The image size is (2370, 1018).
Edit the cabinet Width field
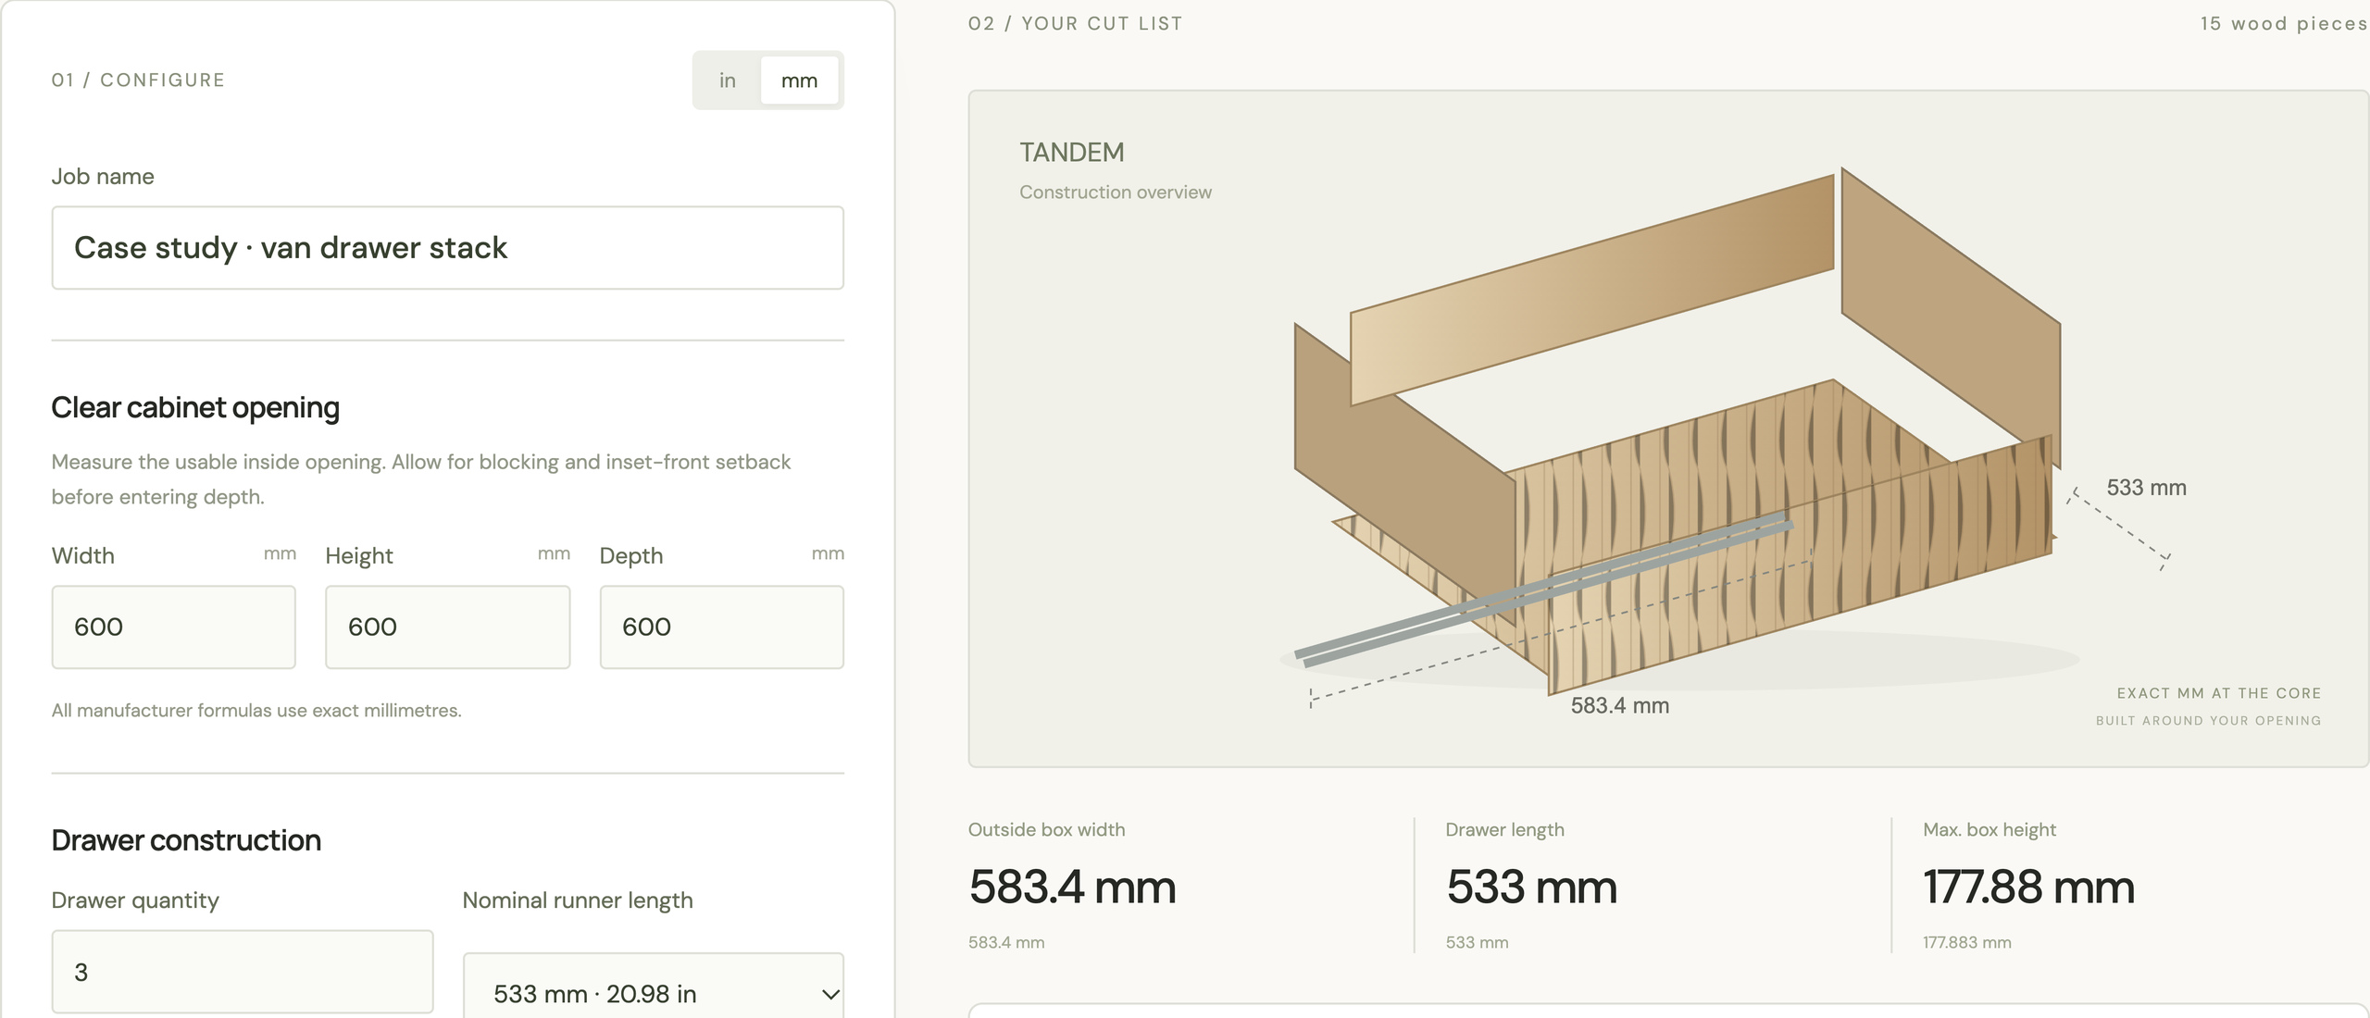pos(174,627)
